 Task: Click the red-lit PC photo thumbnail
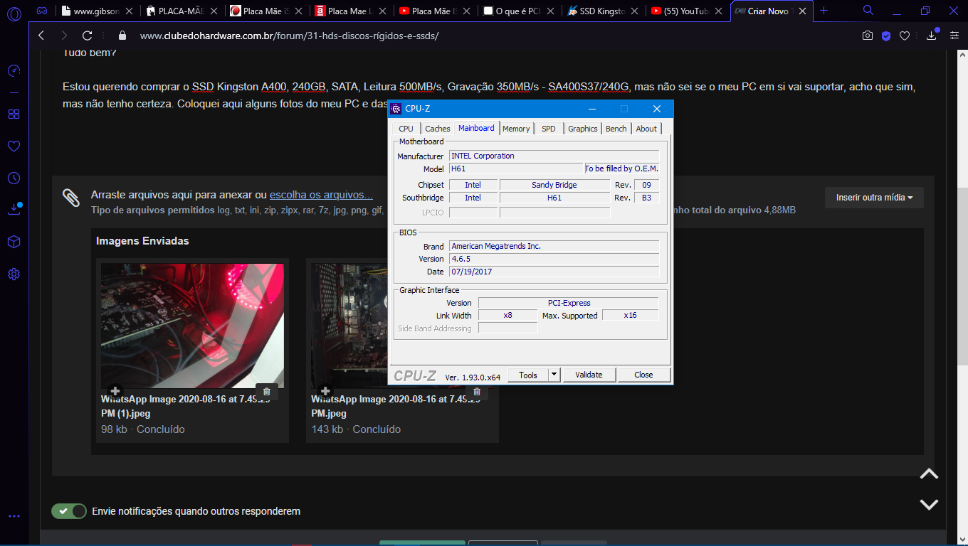[x=192, y=326]
